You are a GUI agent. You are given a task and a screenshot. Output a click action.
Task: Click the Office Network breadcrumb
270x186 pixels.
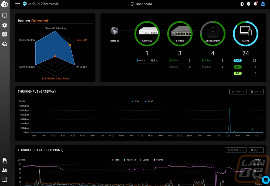48,3
